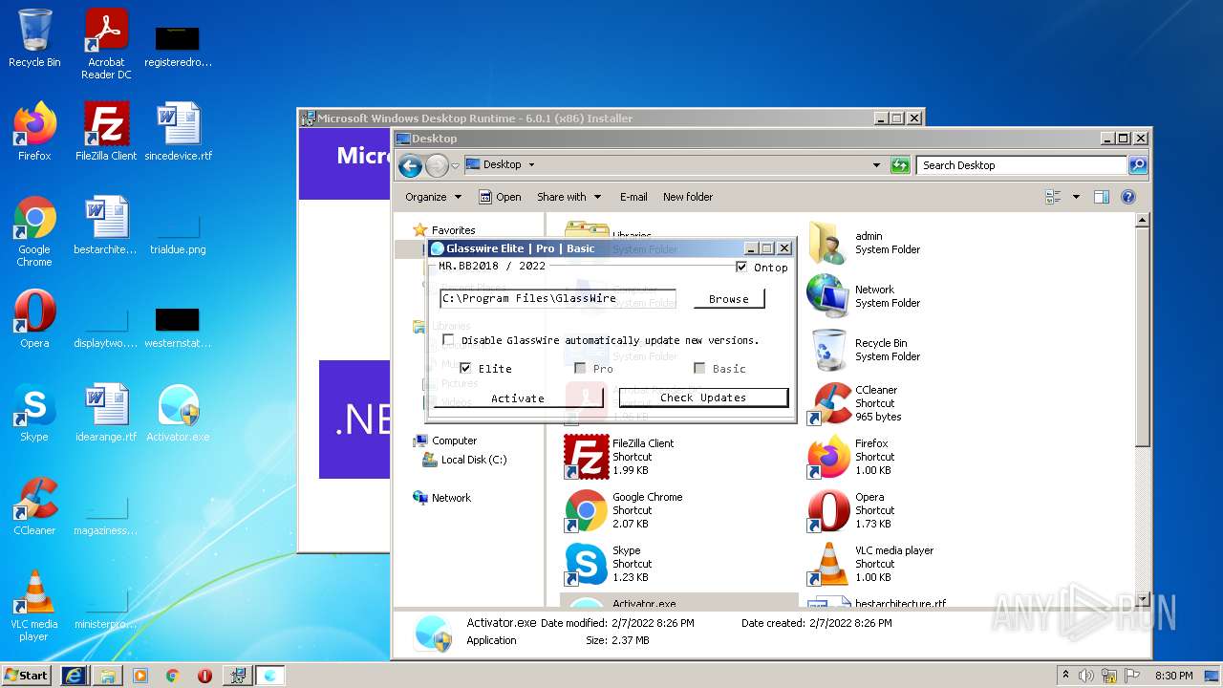Open bestarchite... desktop document
The width and height of the screenshot is (1223, 688).
click(106, 226)
